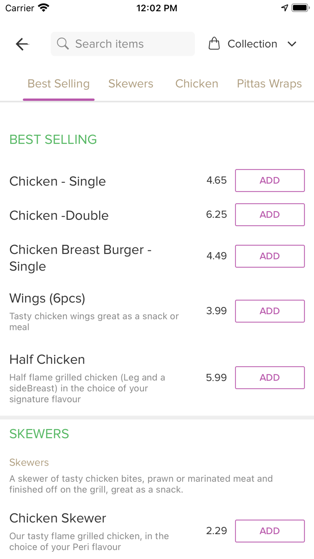Add Chicken -Double to basket
This screenshot has height=559, width=314.
[x=270, y=215]
